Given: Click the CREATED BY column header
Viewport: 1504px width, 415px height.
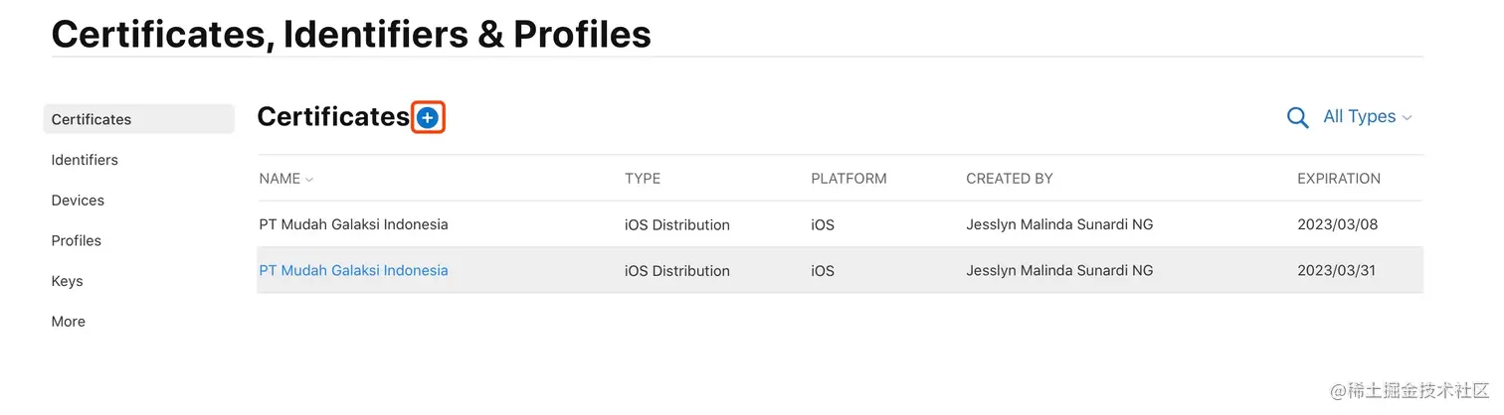Looking at the screenshot, I should pos(1009,179).
